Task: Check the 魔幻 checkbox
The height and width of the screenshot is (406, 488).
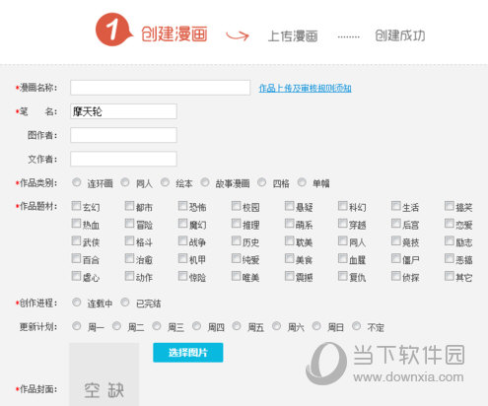Action: pos(182,224)
